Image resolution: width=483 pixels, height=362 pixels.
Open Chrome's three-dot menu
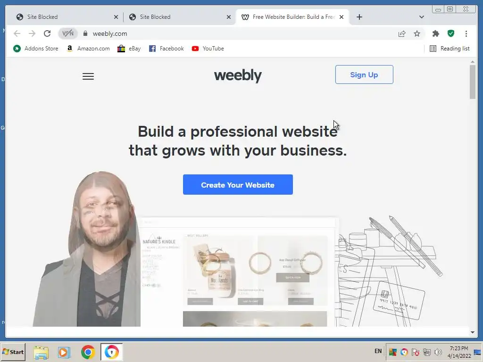(x=466, y=33)
